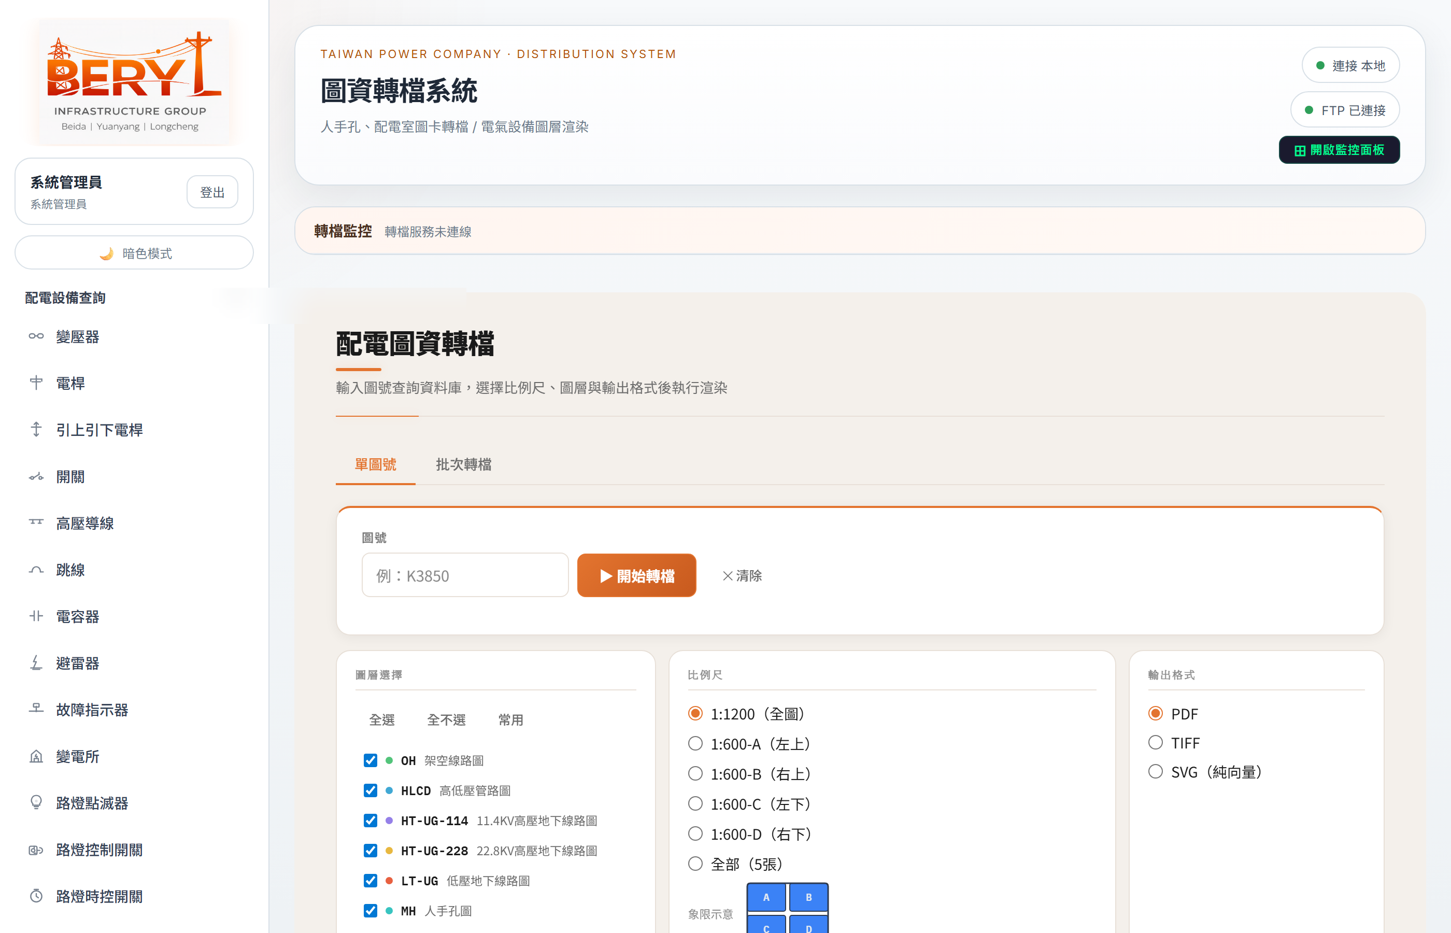Toggle the HT-UG-114 layer checkbox

pyautogui.click(x=370, y=821)
